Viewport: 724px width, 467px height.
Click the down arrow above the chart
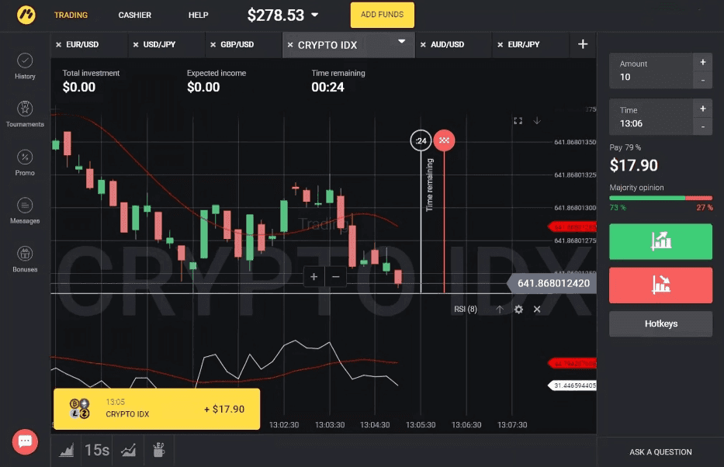pyautogui.click(x=537, y=121)
